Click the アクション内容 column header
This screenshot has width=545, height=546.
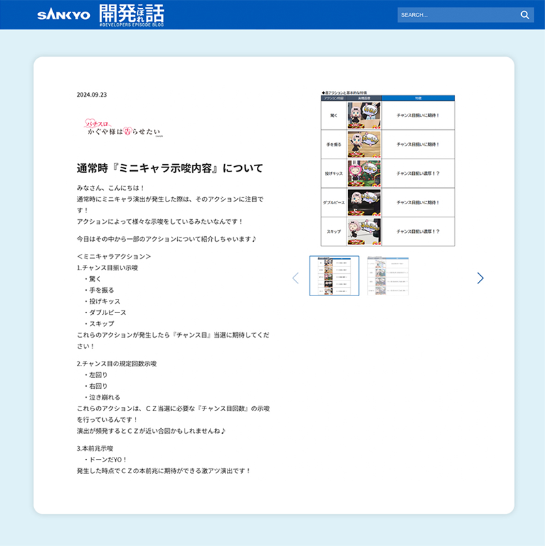[334, 98]
